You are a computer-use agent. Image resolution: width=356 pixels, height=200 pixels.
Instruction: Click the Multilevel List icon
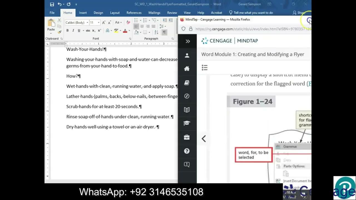(154, 20)
